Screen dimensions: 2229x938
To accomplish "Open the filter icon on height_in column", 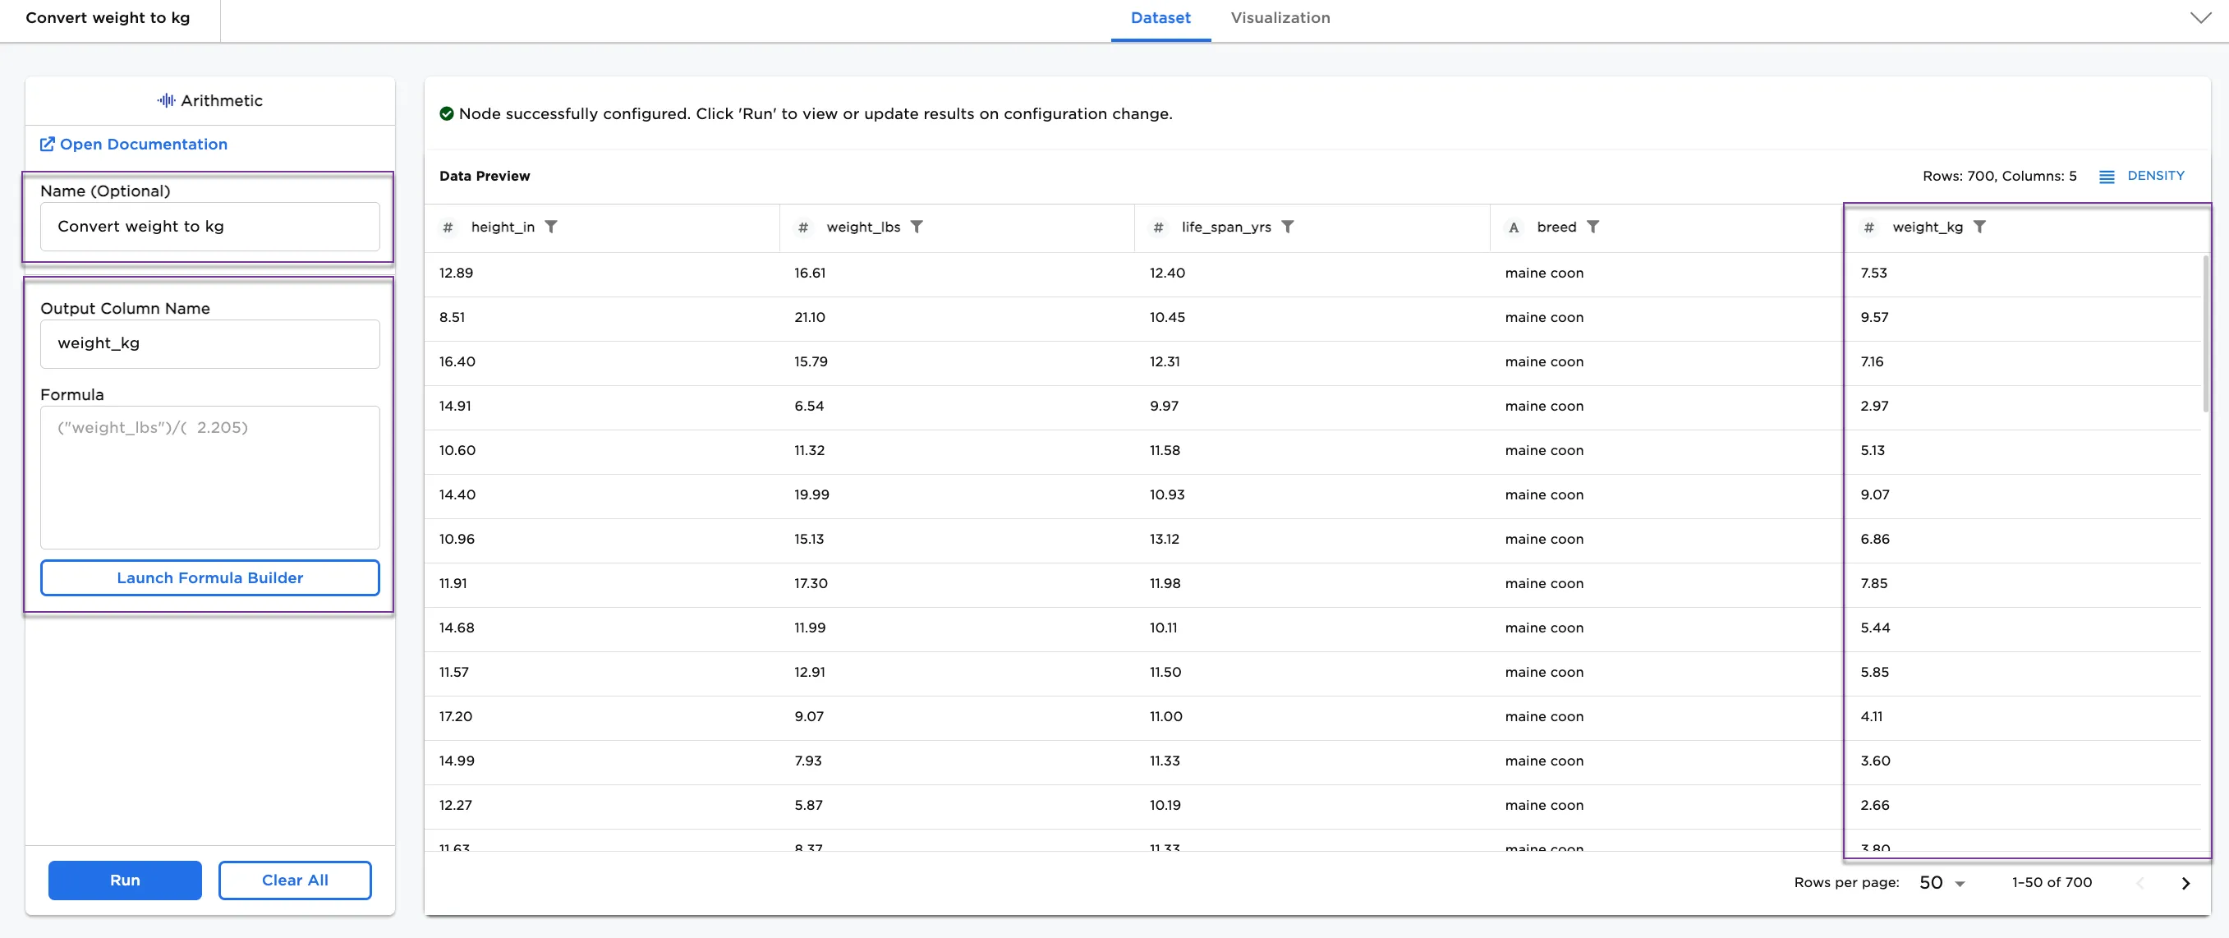I will (552, 227).
